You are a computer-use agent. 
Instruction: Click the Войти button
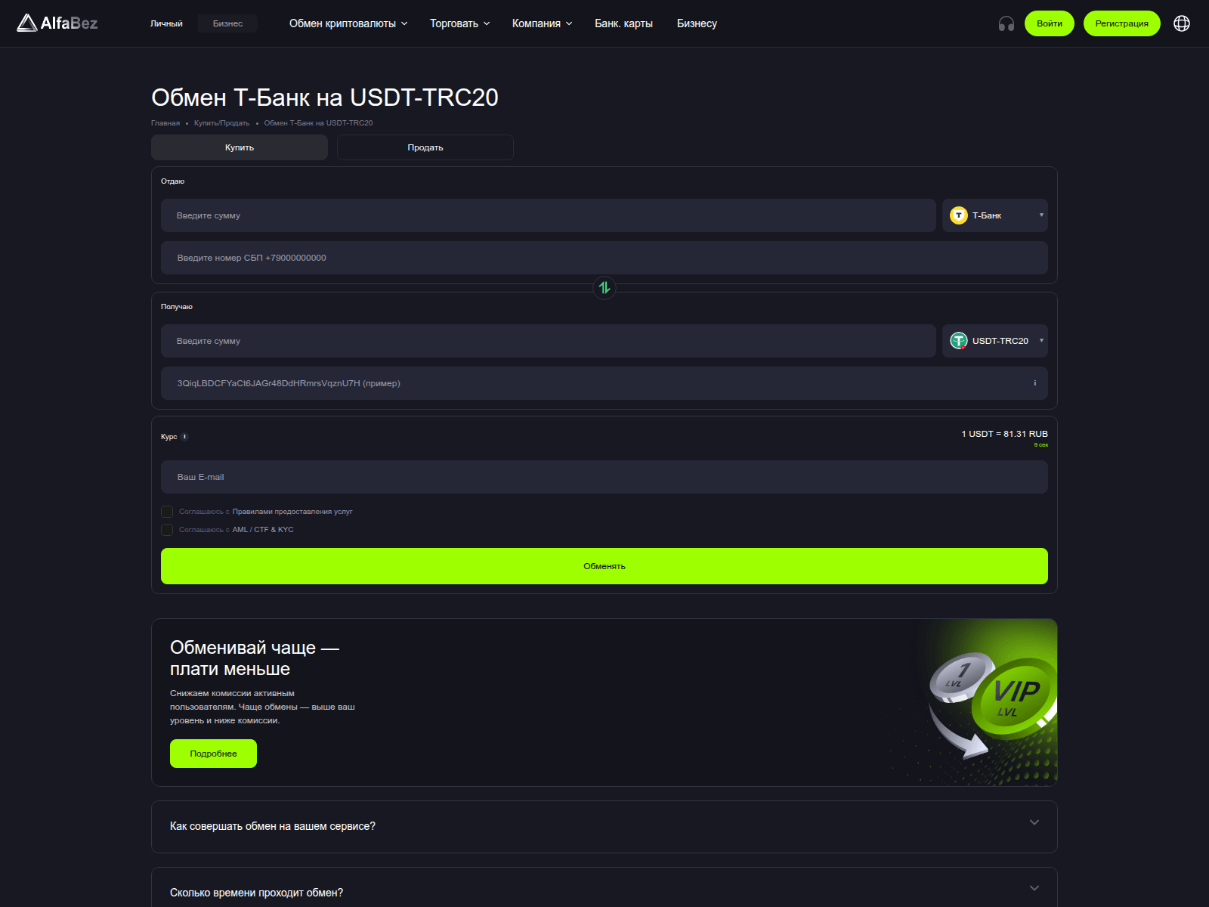(x=1050, y=23)
